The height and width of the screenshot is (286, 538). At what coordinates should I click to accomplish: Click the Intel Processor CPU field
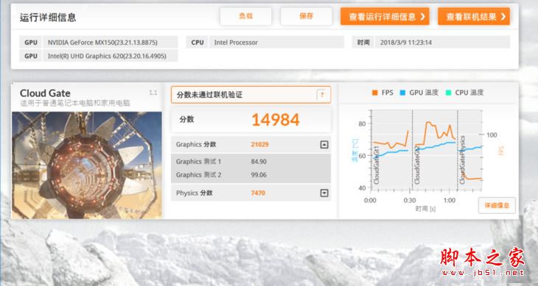pos(276,43)
